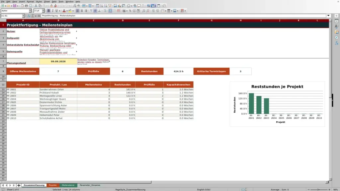
Task: Toggle Bold formatting
Action: [x=48, y=11]
